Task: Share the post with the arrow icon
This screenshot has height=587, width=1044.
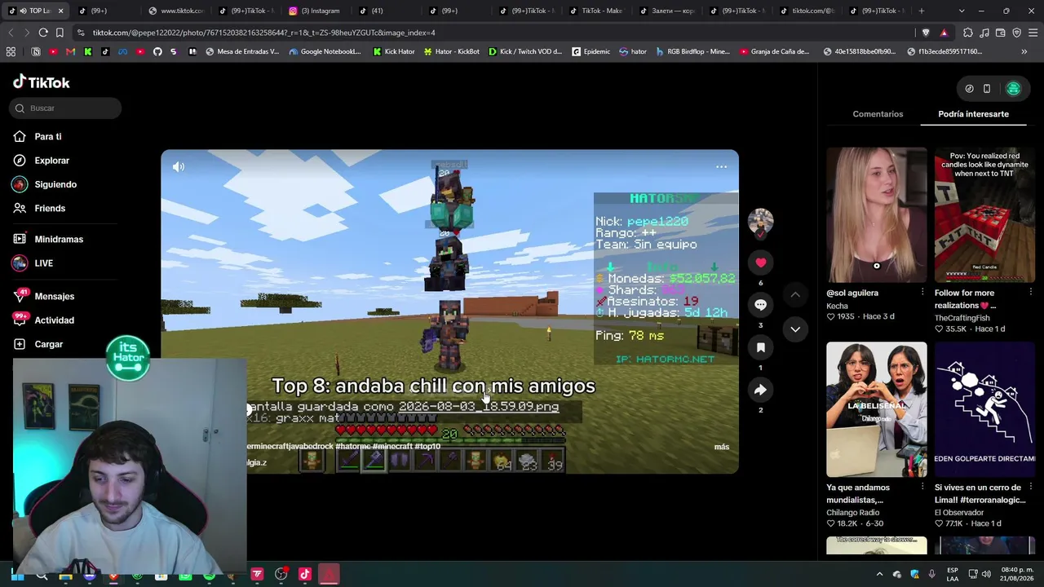Action: (x=760, y=390)
